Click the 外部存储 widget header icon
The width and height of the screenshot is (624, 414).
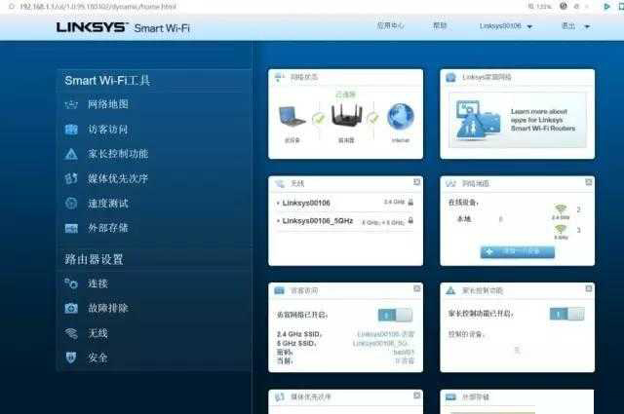pyautogui.click(x=450, y=396)
